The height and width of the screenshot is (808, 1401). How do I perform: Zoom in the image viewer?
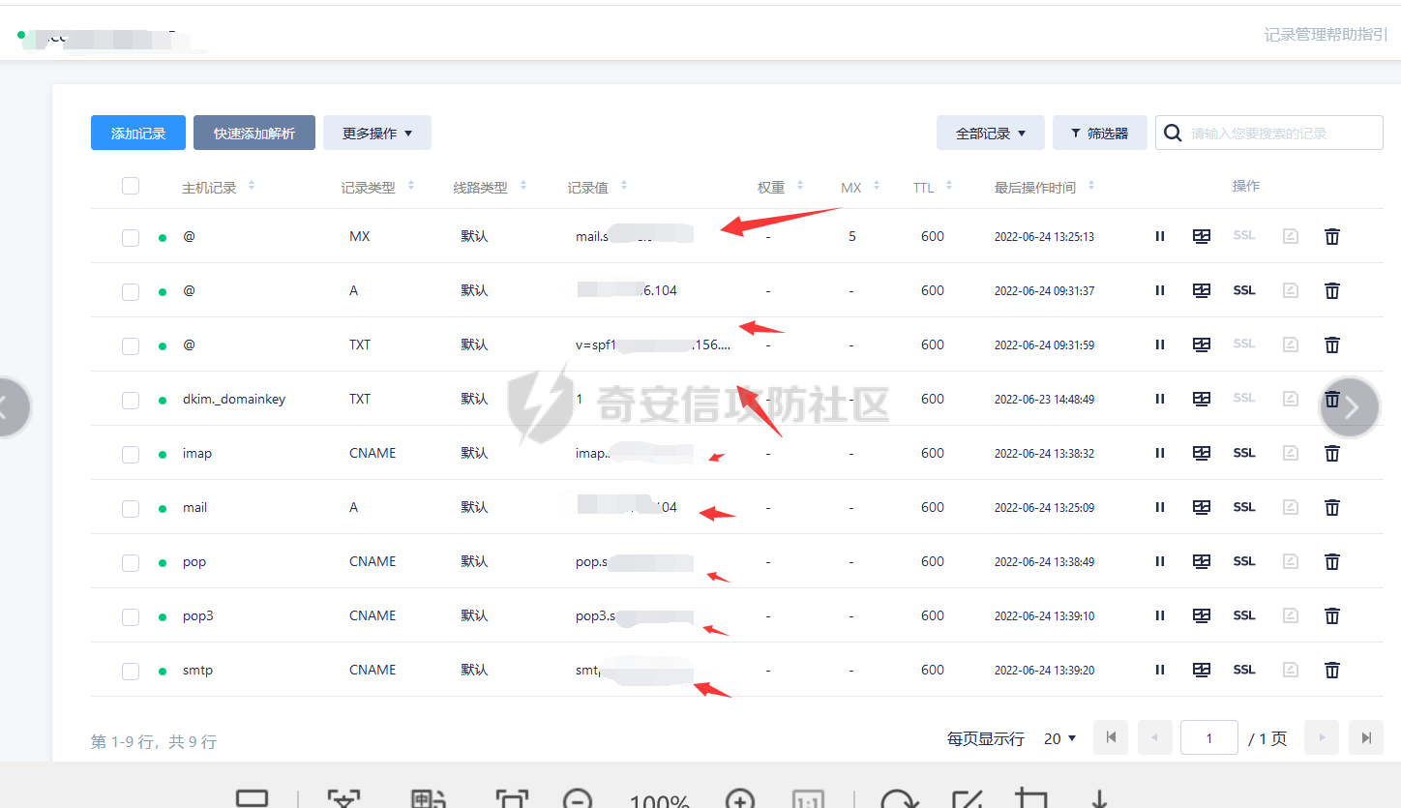tap(740, 800)
